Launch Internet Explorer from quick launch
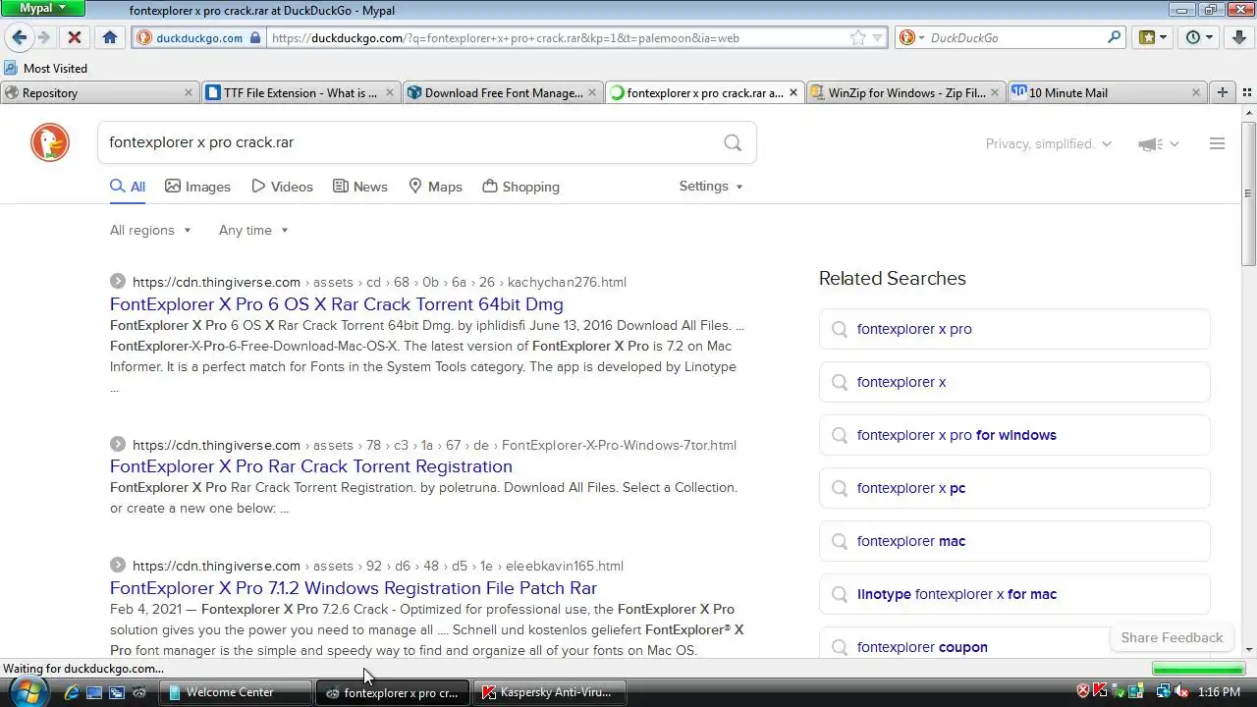This screenshot has height=707, width=1257. point(72,692)
